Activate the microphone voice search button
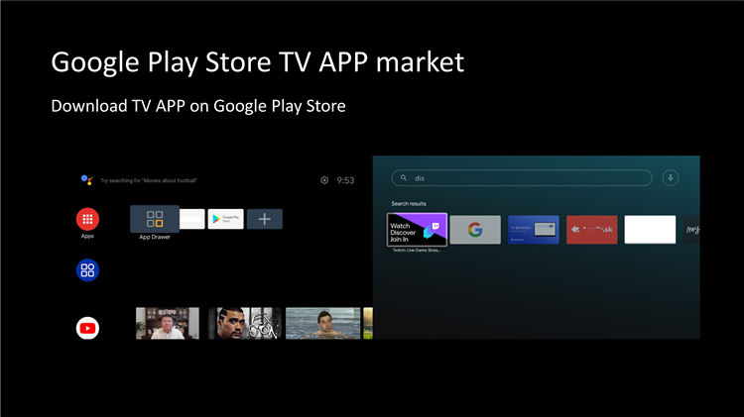The image size is (744, 417). pyautogui.click(x=671, y=178)
